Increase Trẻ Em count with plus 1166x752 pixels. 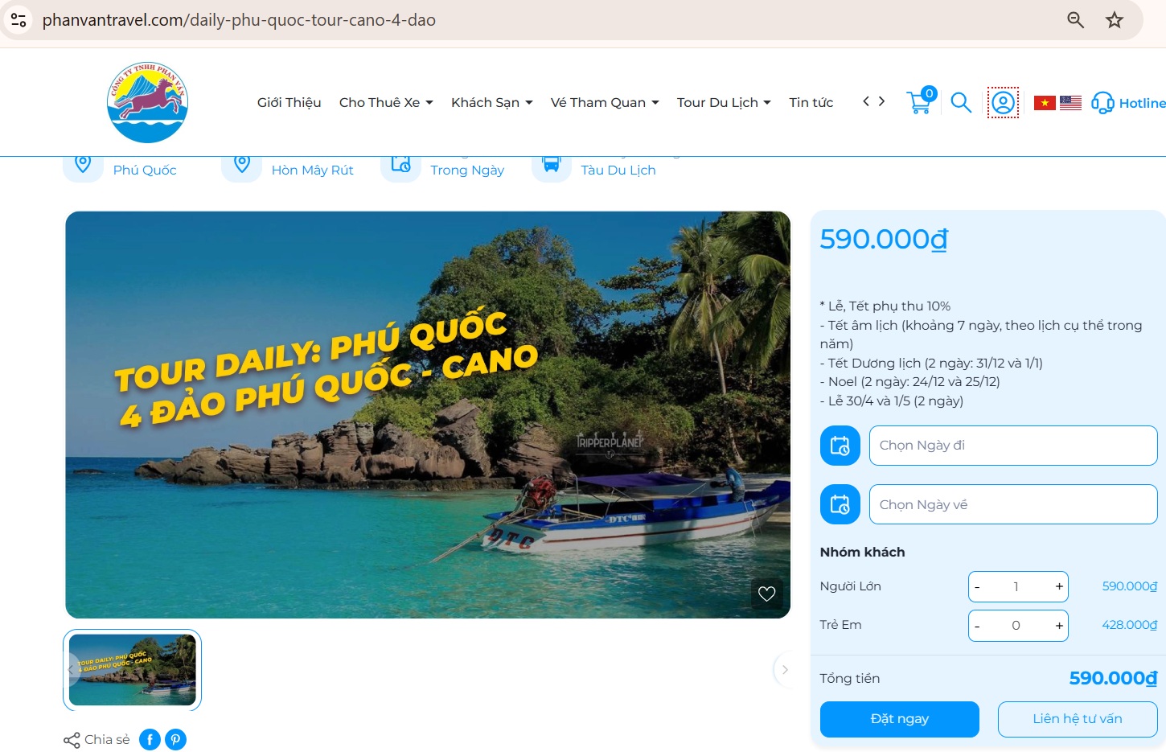pyautogui.click(x=1059, y=625)
